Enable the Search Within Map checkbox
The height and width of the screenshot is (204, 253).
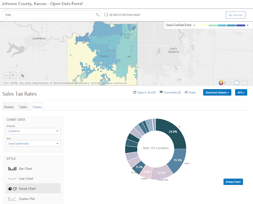tap(106, 15)
